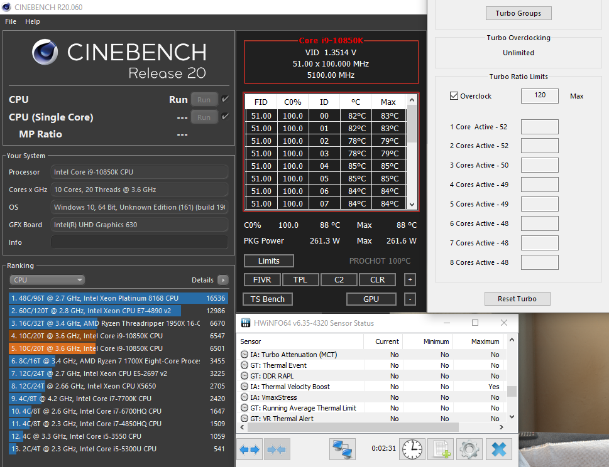Open the FIVR settings button

[x=262, y=280]
